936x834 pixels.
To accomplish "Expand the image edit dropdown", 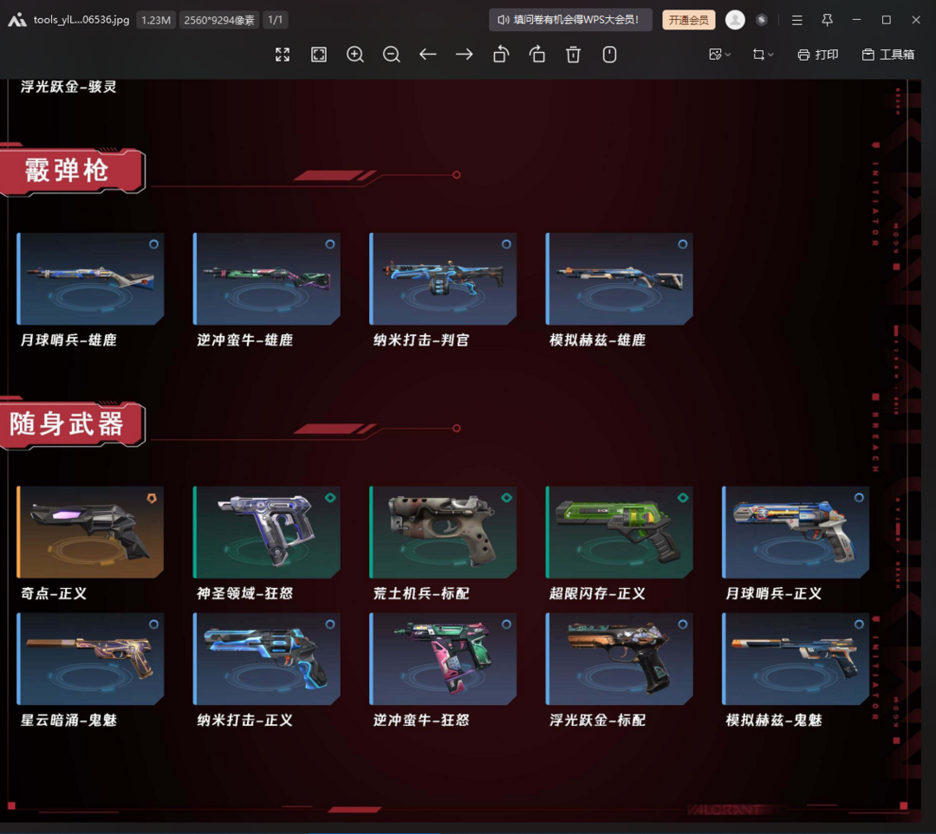I will click(x=720, y=55).
